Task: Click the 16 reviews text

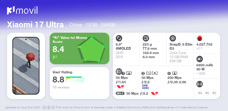Action: [61, 87]
